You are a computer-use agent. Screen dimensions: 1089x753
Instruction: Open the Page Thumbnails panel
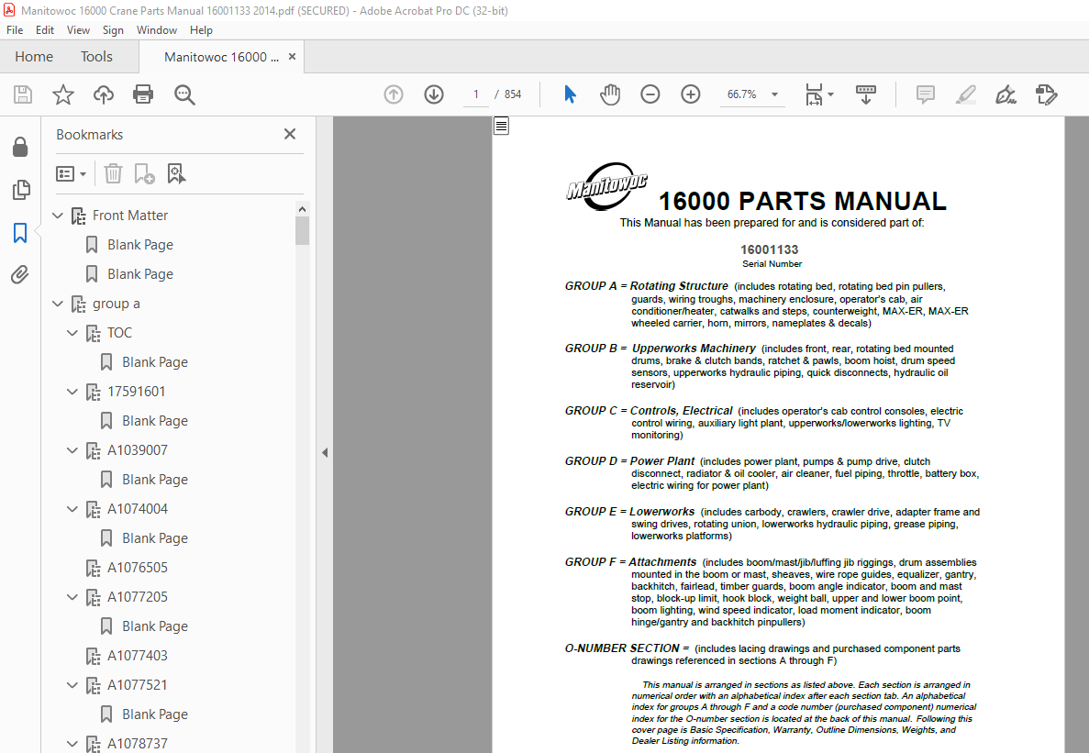tap(21, 190)
